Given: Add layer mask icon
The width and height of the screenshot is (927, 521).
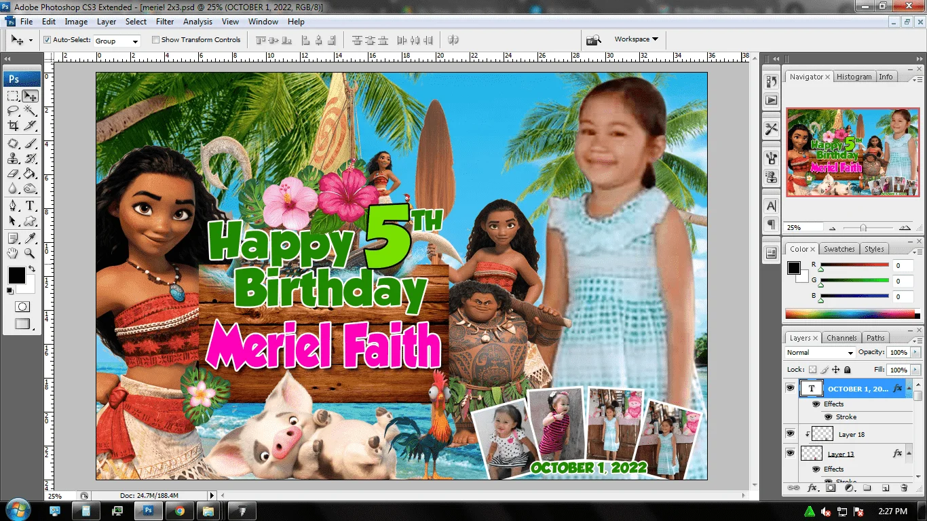Looking at the screenshot, I should tap(831, 488).
